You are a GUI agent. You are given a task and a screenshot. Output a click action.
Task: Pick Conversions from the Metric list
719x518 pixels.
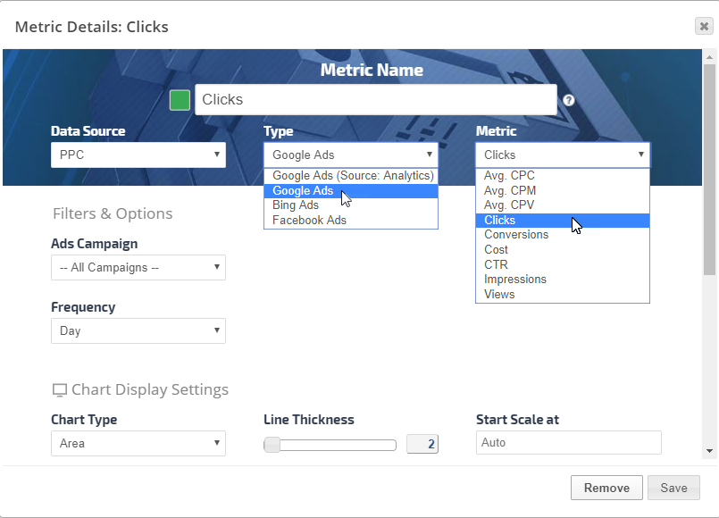pos(516,235)
